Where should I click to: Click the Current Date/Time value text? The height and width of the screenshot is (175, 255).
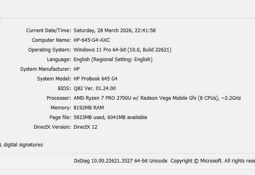coord(115,31)
